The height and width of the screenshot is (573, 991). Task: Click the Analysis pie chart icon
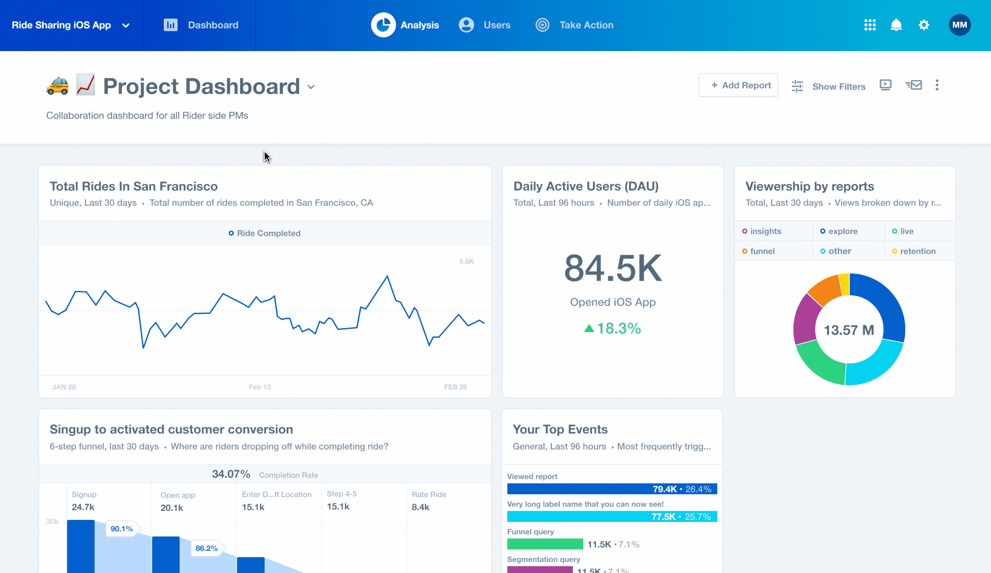tap(383, 25)
